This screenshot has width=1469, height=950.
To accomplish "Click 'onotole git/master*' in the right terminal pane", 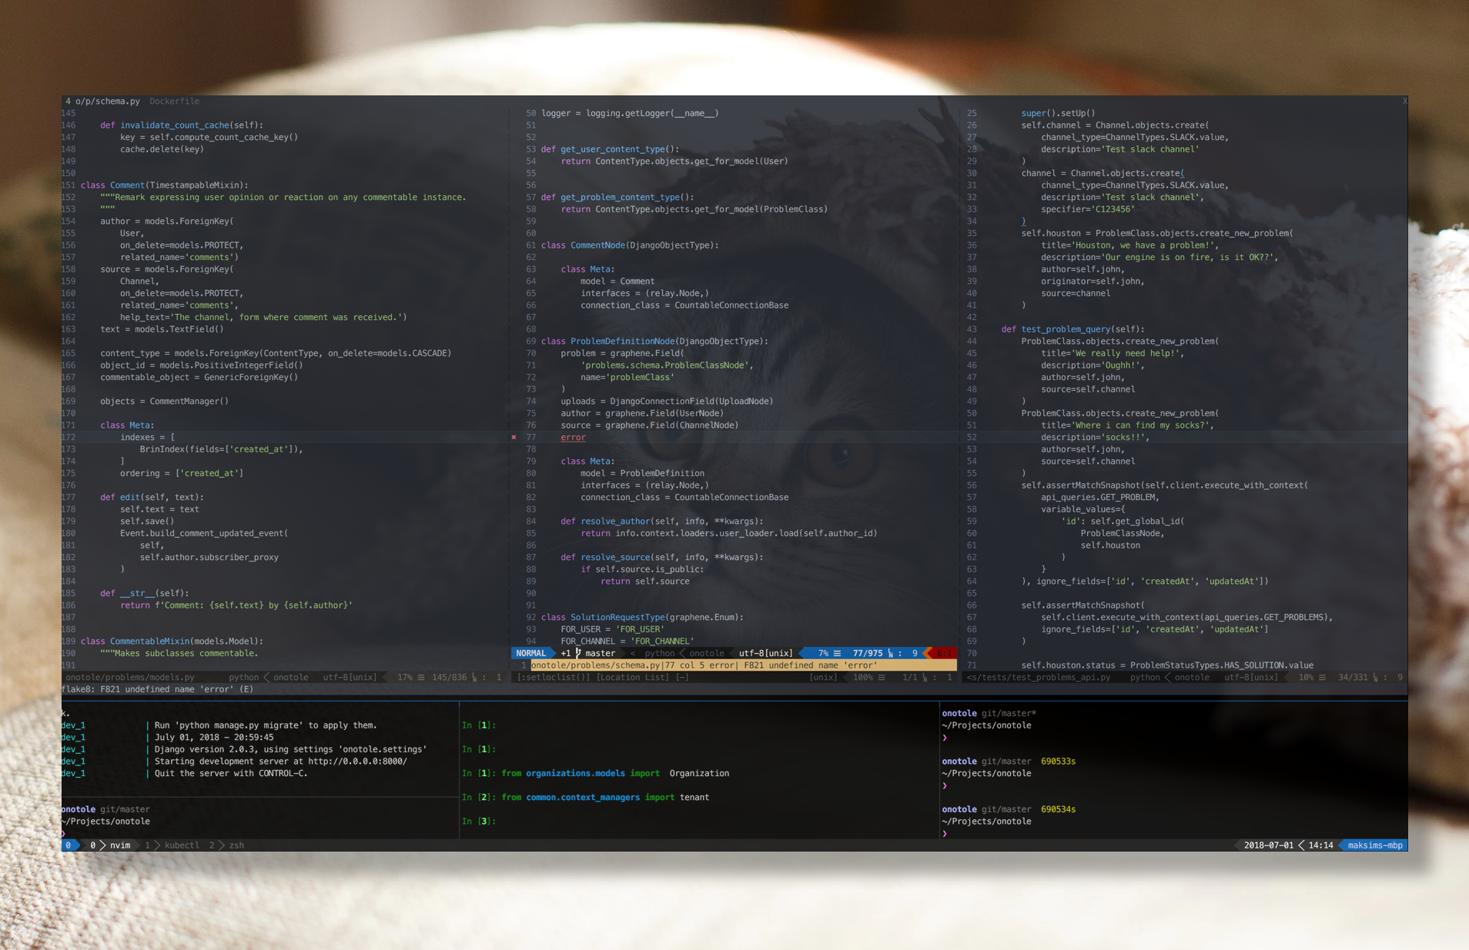I will pyautogui.click(x=989, y=714).
